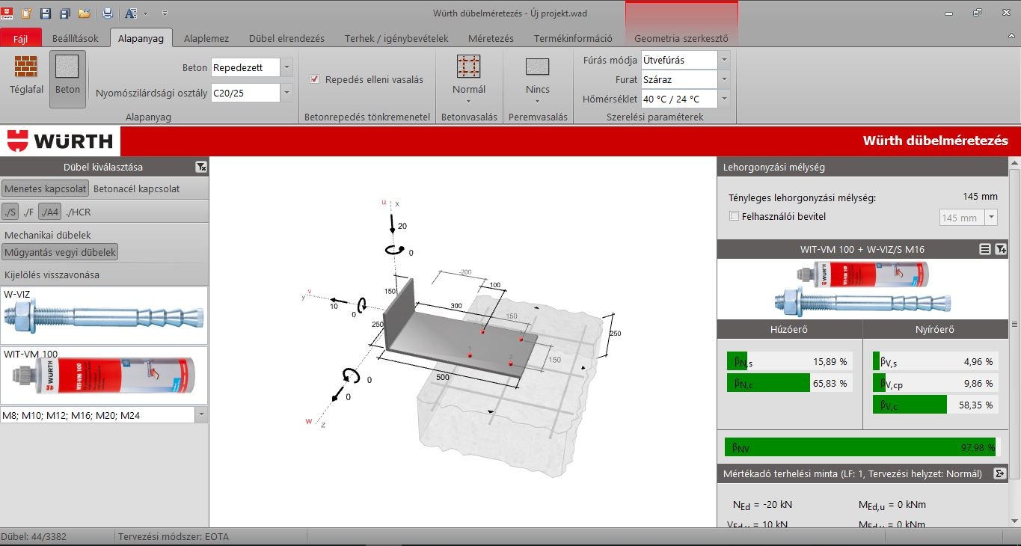Enable the Felhasználói bevitel checkbox

(734, 216)
